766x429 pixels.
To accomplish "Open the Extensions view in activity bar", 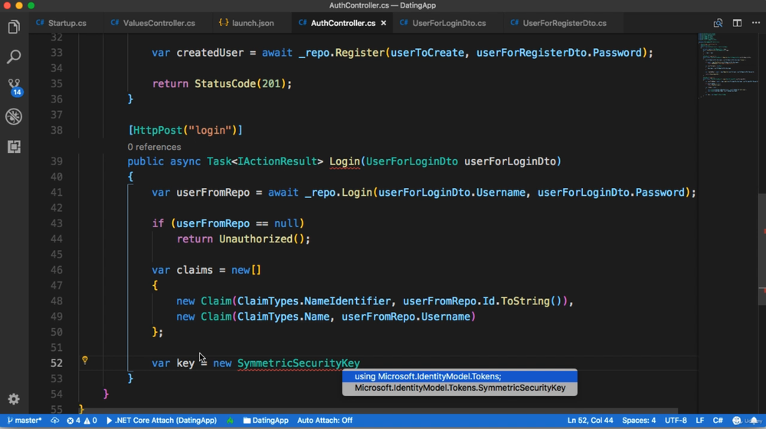I will coord(14,146).
